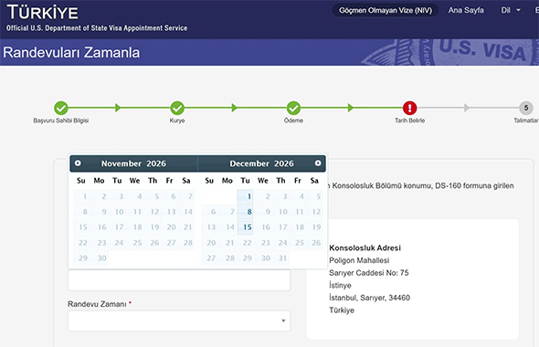539x347 pixels.
Task: Click the appointment date input field
Action: click(x=179, y=280)
